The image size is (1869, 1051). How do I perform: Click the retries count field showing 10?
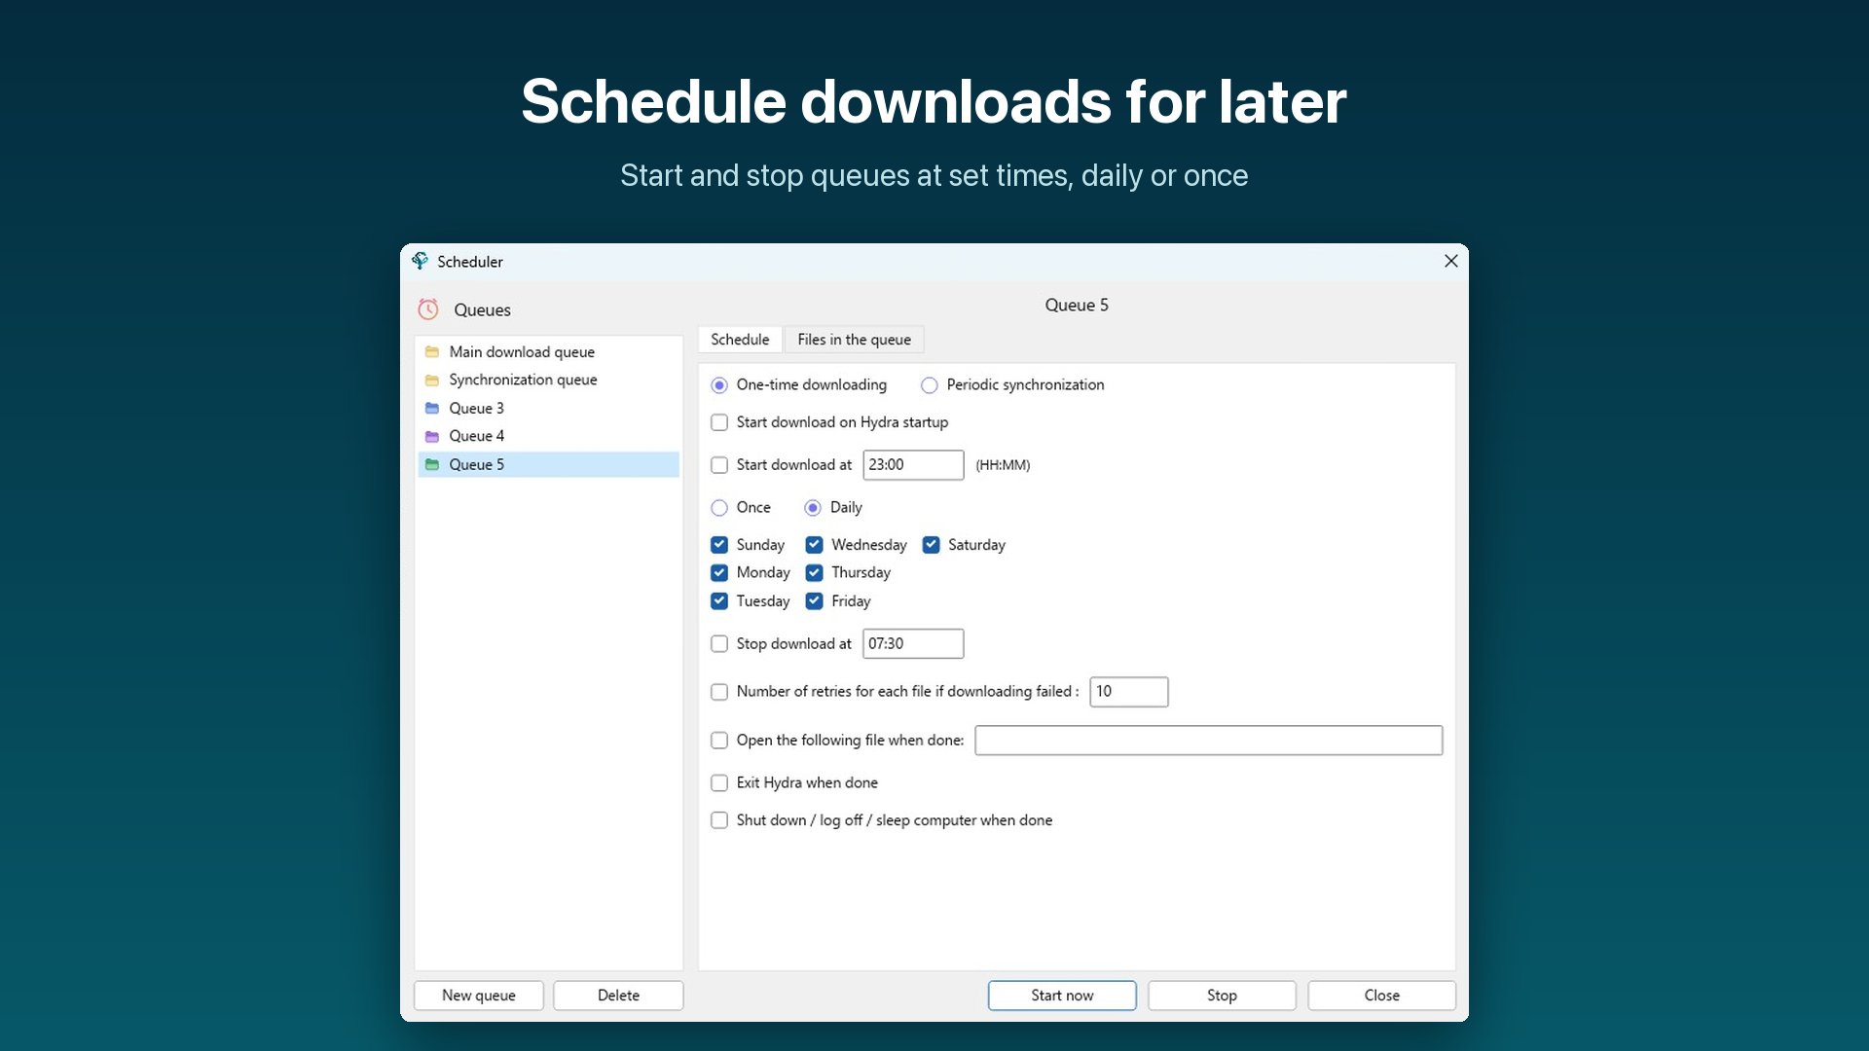(x=1129, y=692)
